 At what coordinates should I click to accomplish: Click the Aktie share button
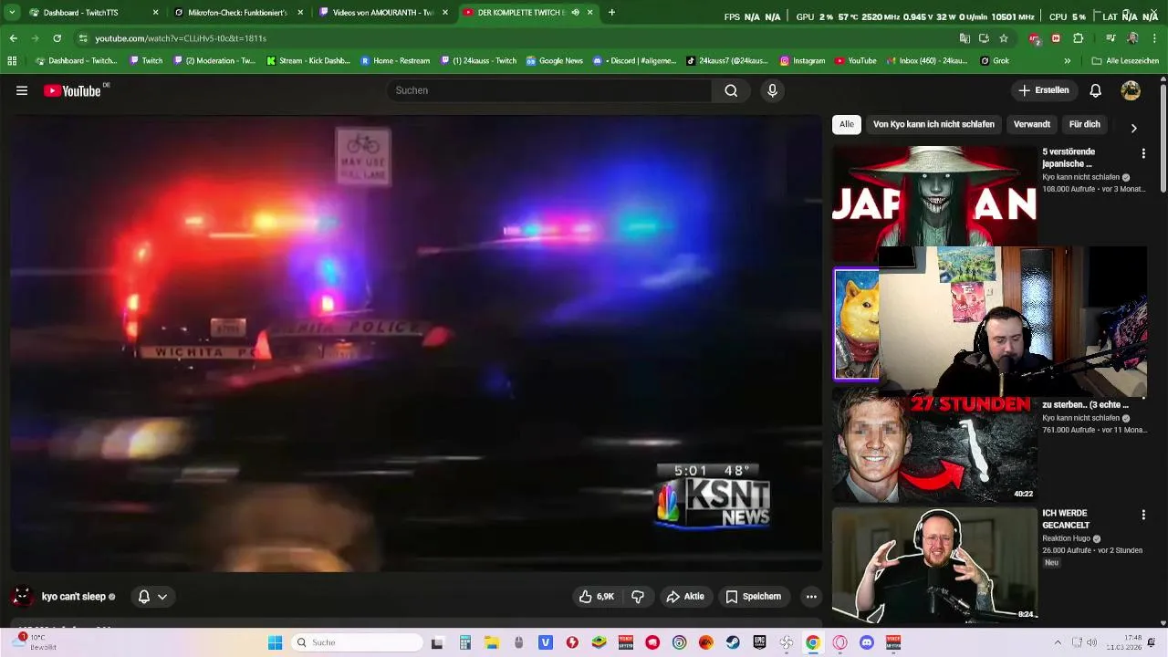click(685, 597)
